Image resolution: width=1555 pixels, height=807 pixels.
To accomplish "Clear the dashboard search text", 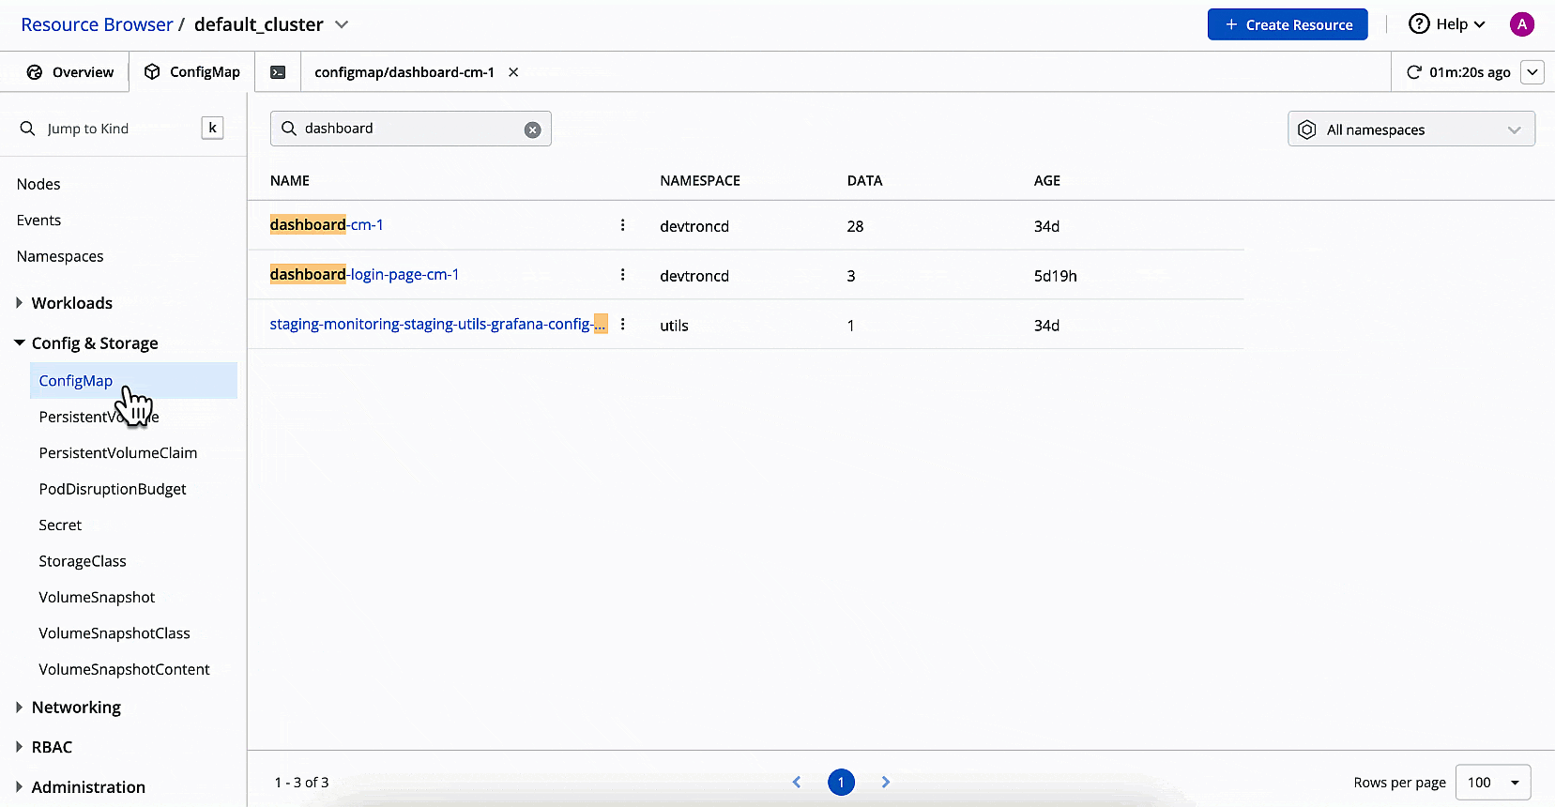I will click(532, 129).
